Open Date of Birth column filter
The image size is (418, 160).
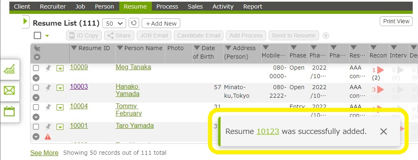click(x=197, y=48)
